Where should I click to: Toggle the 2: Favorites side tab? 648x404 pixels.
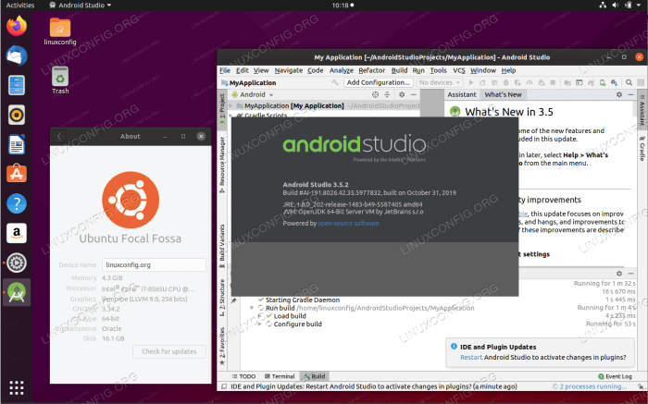click(222, 347)
